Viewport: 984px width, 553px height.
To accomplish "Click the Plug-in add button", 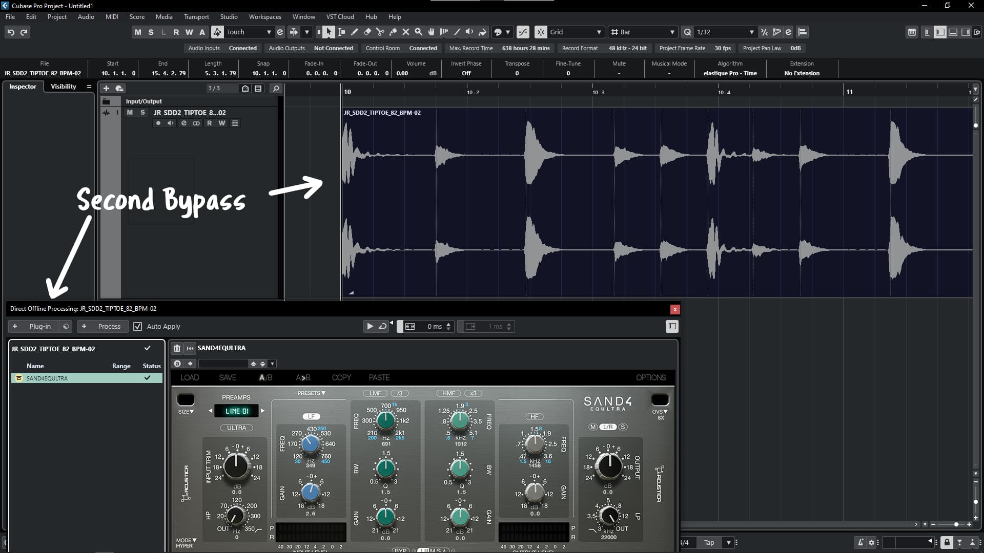I will (x=34, y=326).
